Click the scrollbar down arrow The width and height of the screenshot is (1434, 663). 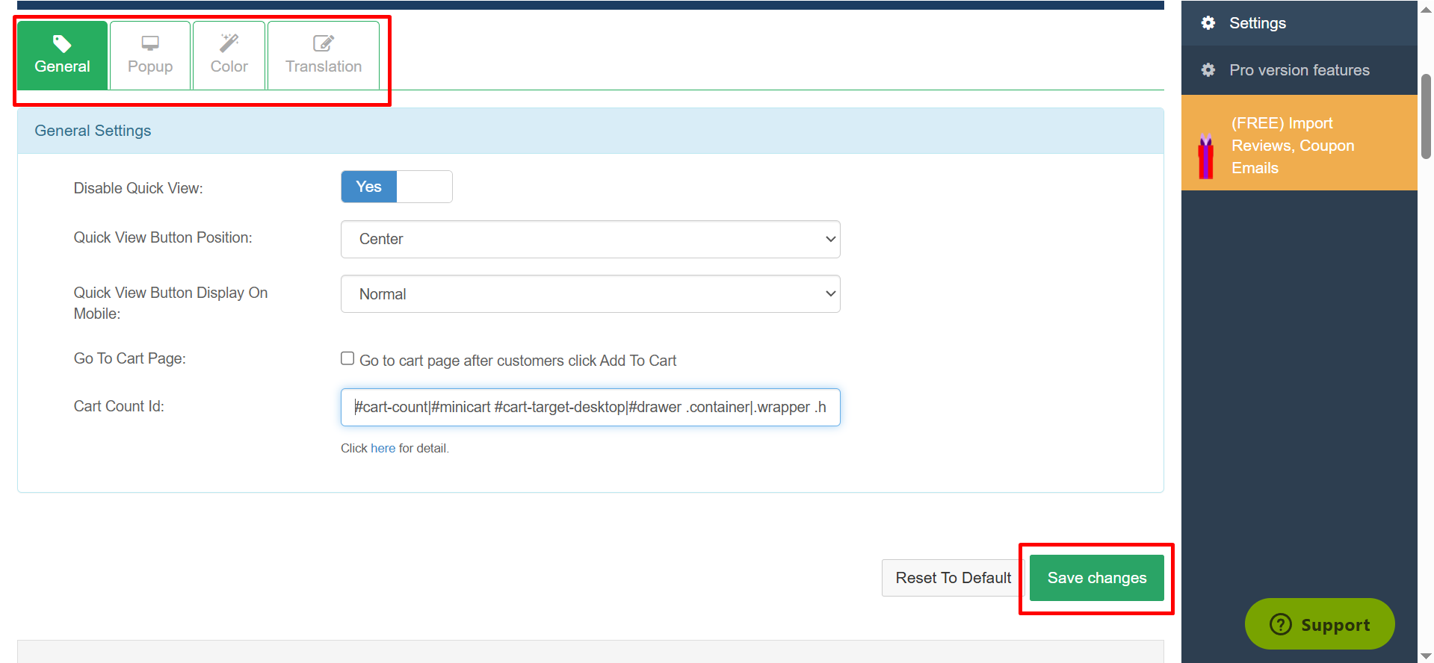point(1426,656)
